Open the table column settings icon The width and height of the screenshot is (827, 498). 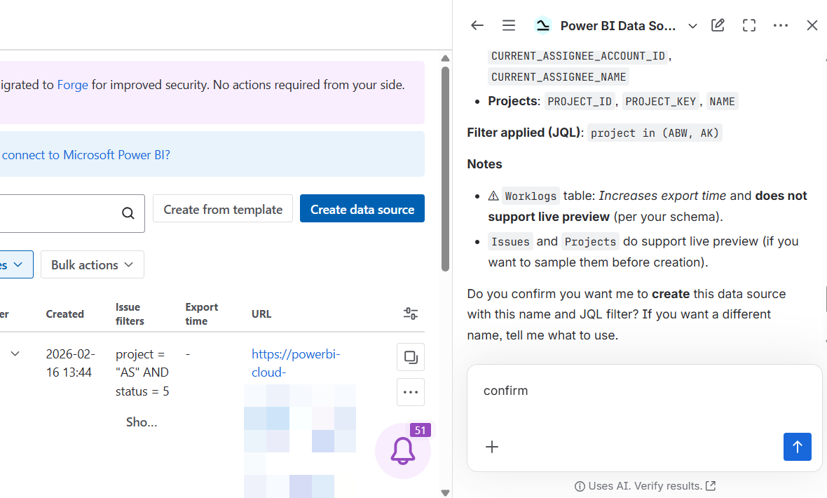tap(410, 314)
